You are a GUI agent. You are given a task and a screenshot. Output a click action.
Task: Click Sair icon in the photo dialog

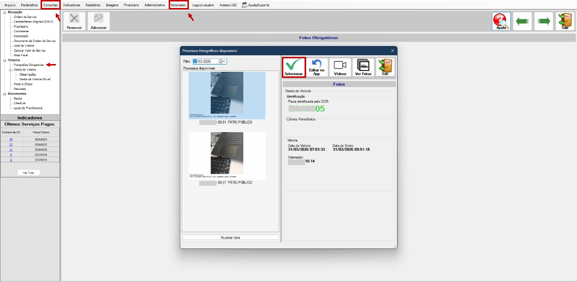pyautogui.click(x=385, y=67)
